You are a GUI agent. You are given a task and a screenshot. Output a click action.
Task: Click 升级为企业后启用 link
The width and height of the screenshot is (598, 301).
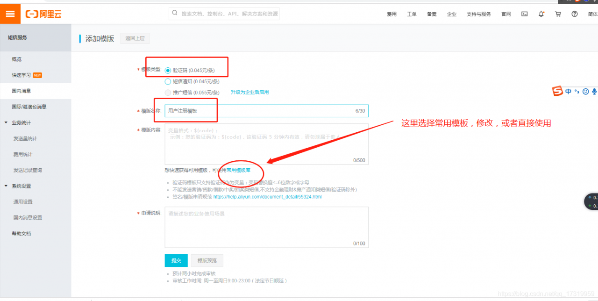(x=250, y=93)
